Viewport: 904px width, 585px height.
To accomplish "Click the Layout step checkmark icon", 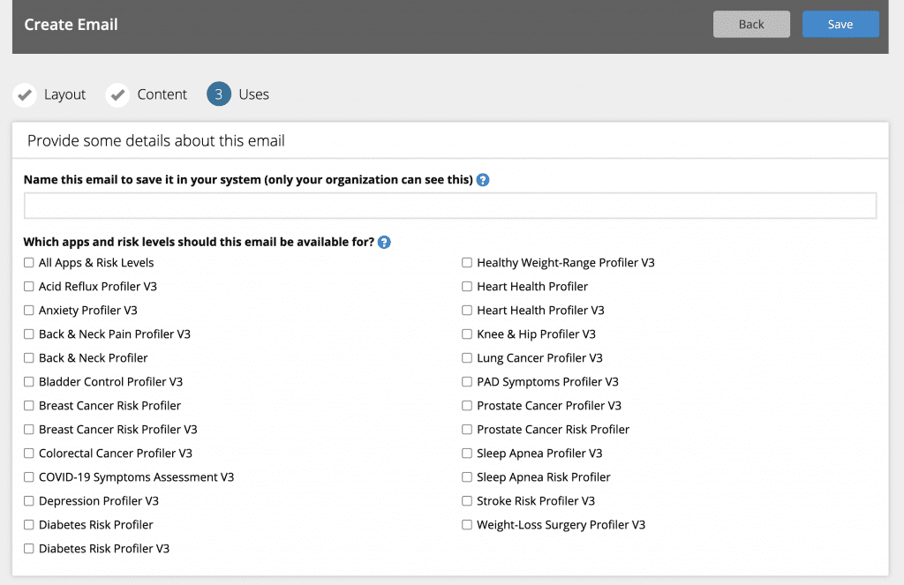I will [25, 94].
